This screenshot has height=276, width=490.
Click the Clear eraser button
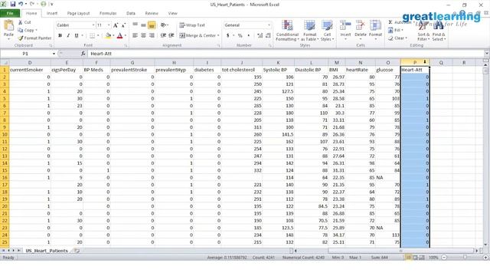click(x=397, y=38)
